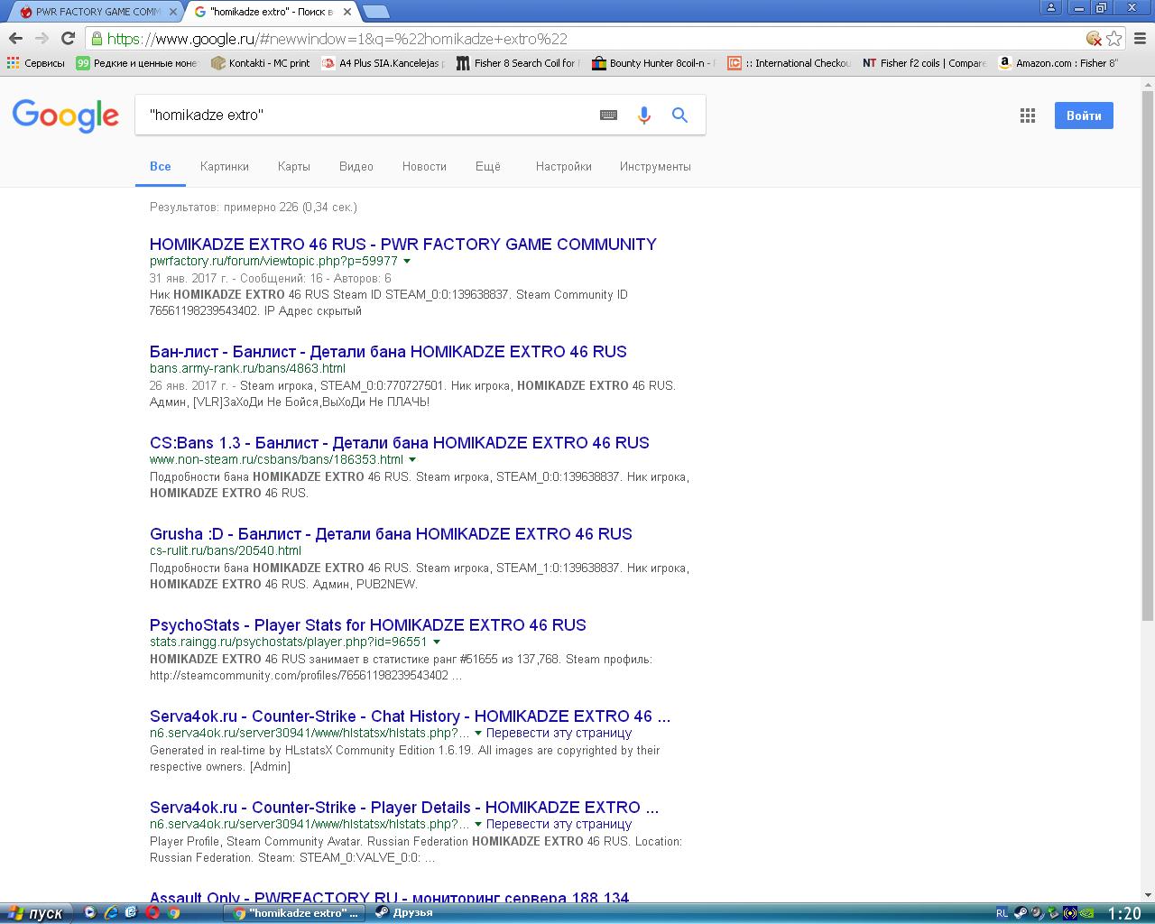Viewport: 1155px width, 924px height.
Task: Open the PsychoStats player stats result
Action: pos(367,624)
